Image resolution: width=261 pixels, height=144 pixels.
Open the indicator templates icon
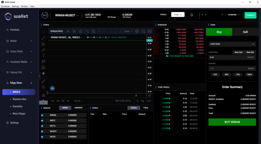point(93,31)
